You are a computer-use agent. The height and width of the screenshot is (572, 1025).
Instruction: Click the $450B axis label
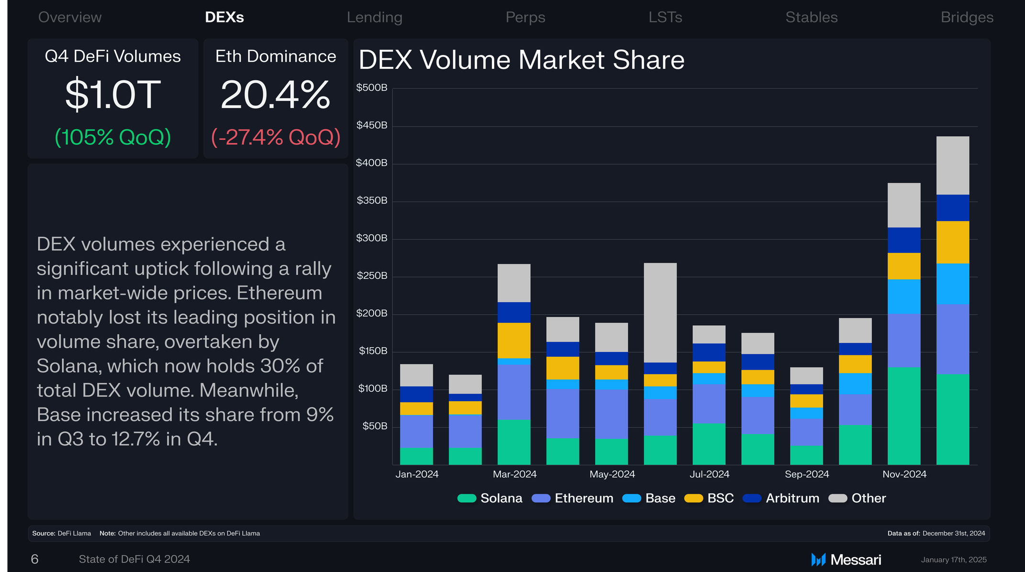coord(372,125)
